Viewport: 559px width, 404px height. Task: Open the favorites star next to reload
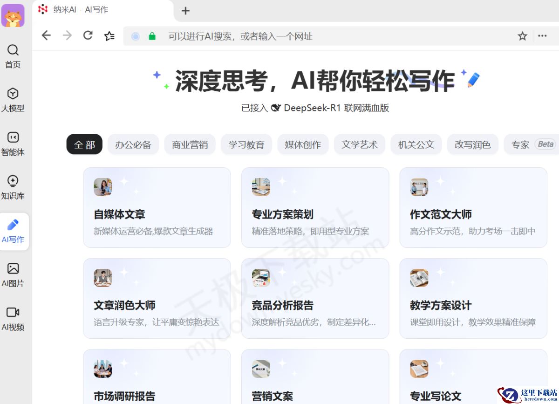109,36
